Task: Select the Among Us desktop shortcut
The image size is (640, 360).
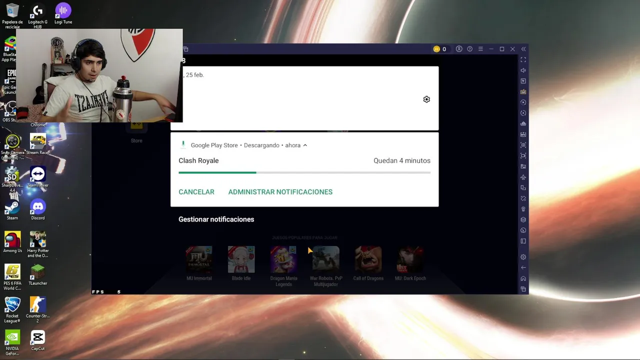Action: click(x=12, y=242)
